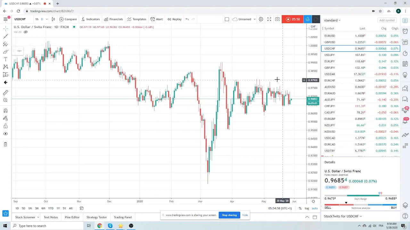Screen dimensions: 410x230
Task: Open the Compare symbols dialog
Action: (68, 19)
